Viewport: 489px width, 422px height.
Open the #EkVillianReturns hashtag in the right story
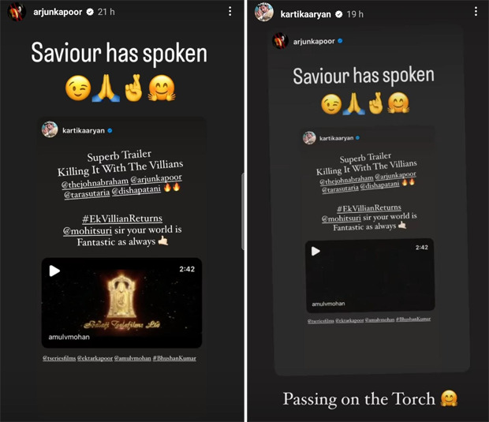tap(369, 208)
